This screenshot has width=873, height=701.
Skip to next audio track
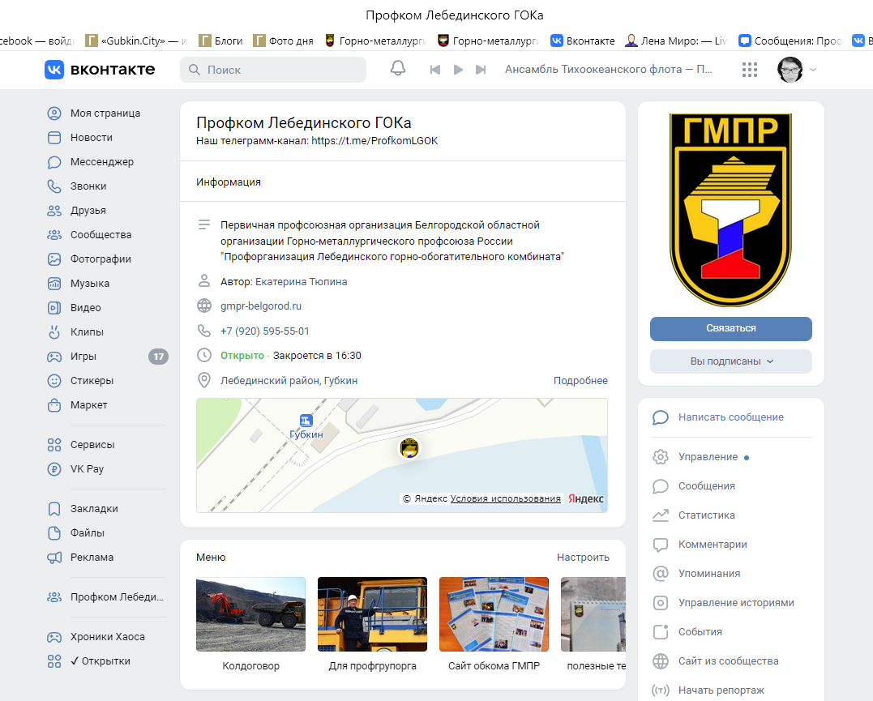(x=481, y=70)
